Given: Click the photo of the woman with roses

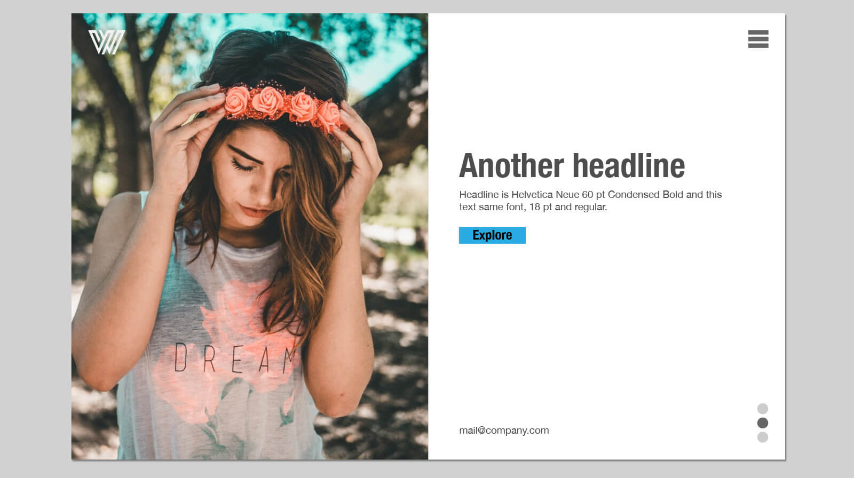Looking at the screenshot, I should tap(250, 236).
